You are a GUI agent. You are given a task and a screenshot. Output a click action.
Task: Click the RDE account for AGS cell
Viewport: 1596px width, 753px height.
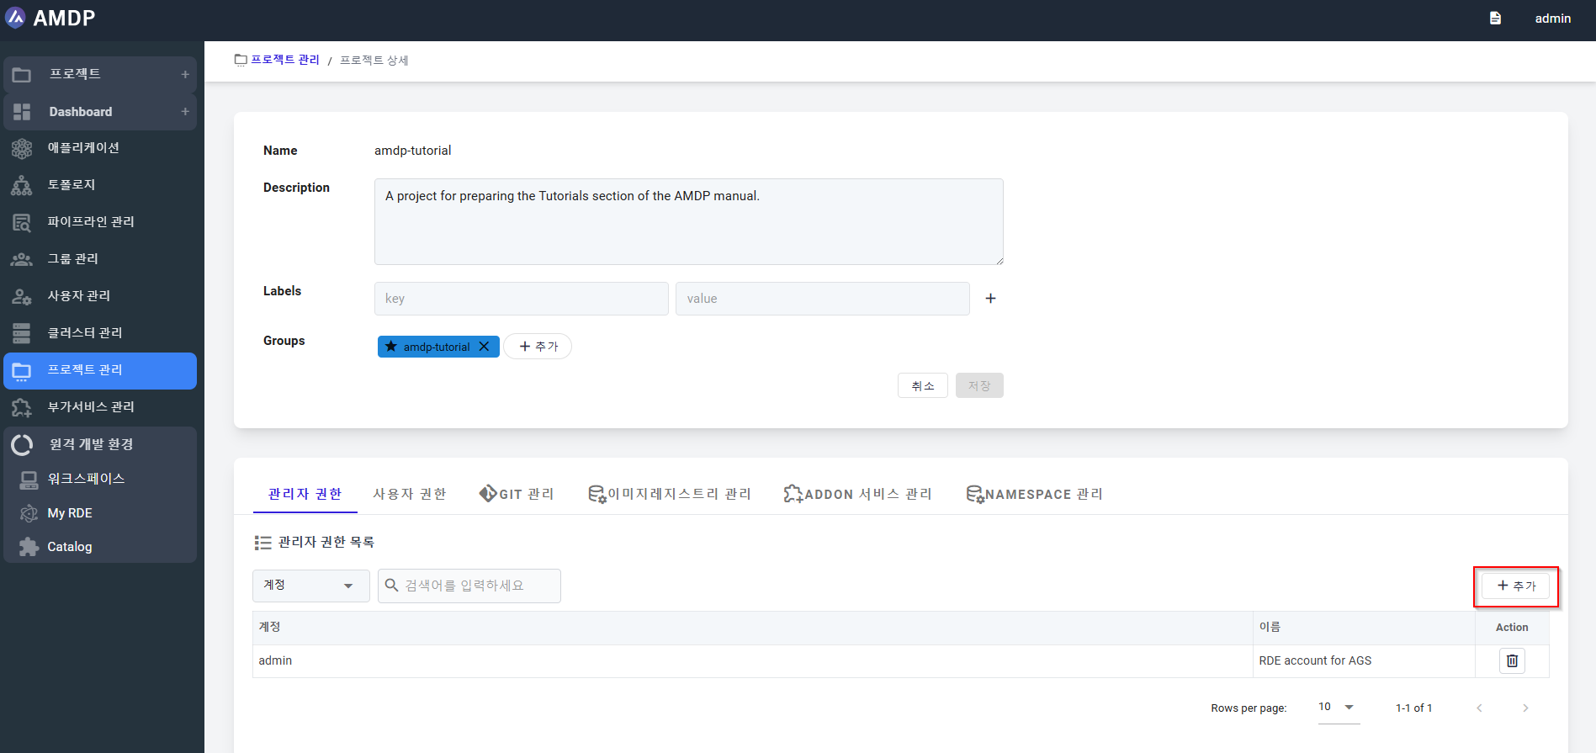point(1364,661)
